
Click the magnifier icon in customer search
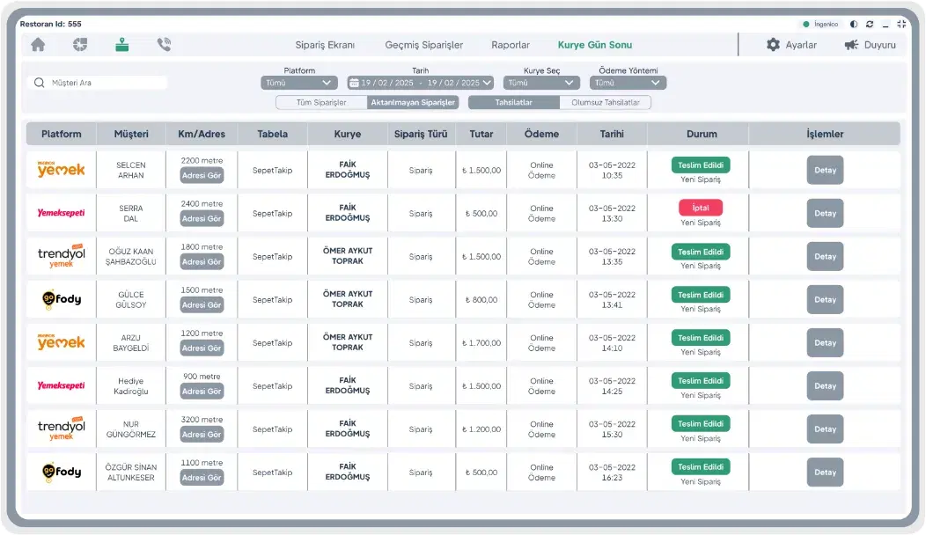coord(40,83)
